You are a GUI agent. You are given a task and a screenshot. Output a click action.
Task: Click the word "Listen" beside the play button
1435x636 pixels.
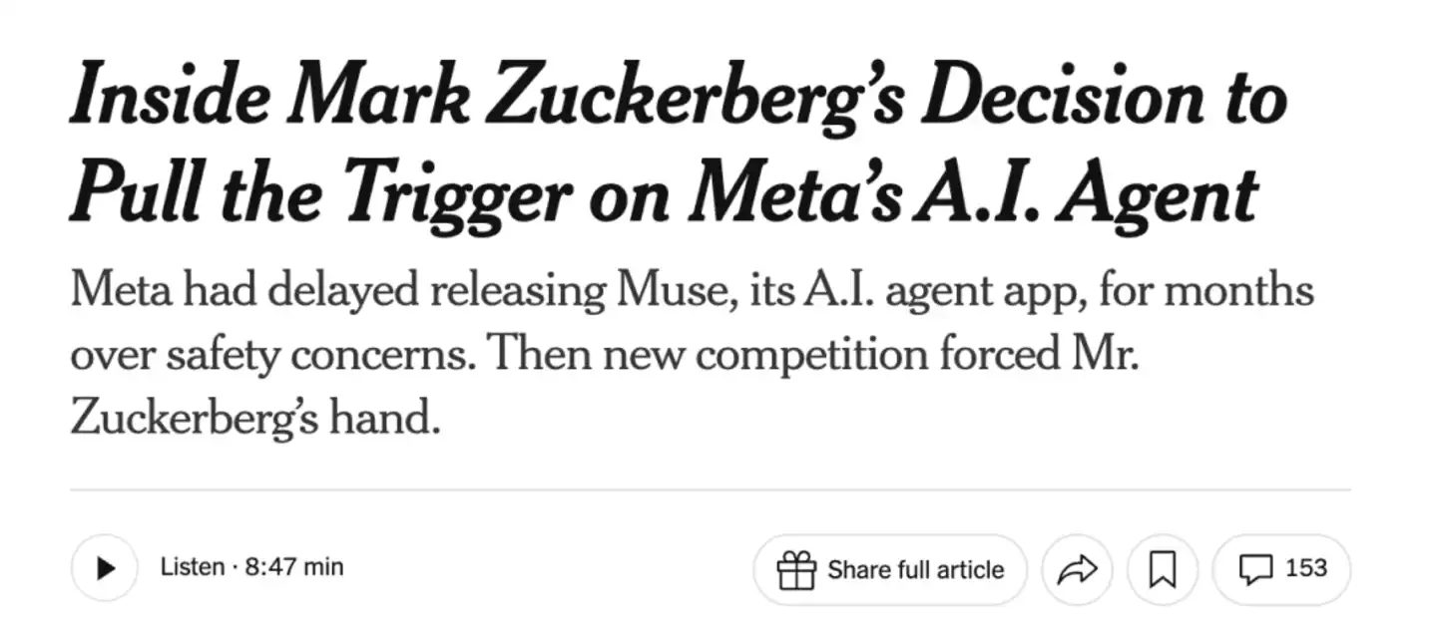[192, 567]
